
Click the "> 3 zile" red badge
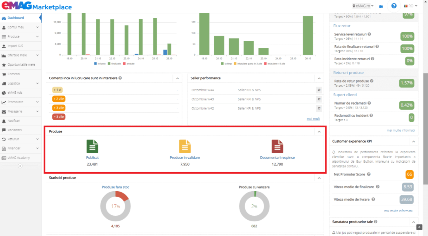59,117
